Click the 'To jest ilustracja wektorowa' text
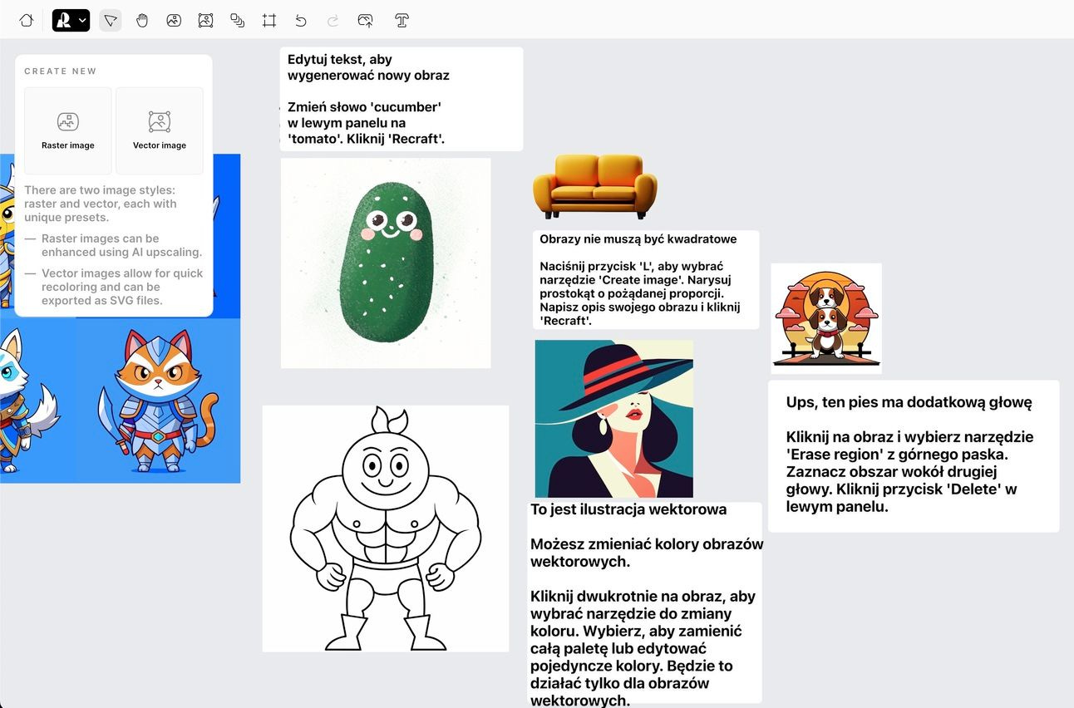 (628, 509)
